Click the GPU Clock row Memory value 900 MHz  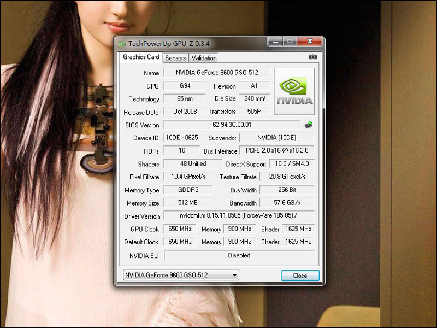pos(240,229)
